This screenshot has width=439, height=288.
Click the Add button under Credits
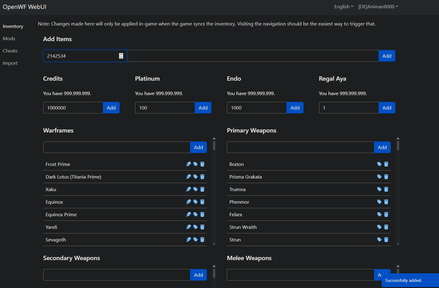coord(111,108)
